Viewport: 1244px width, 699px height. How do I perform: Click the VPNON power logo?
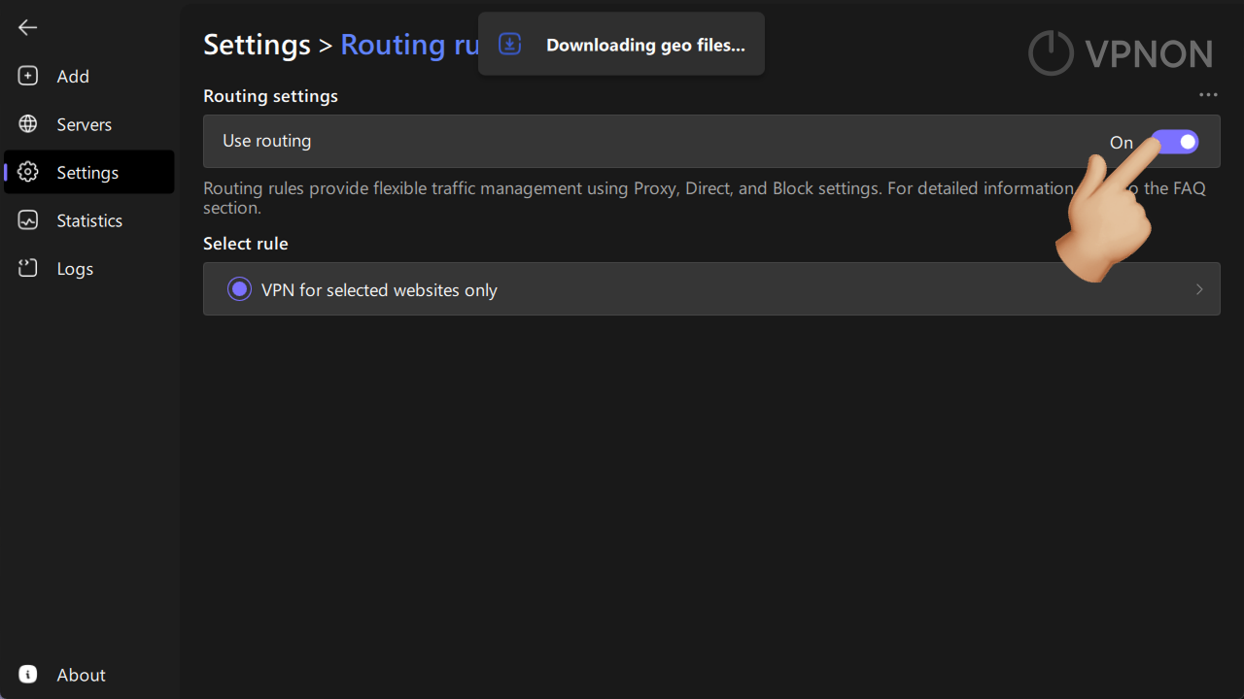[x=1051, y=53]
